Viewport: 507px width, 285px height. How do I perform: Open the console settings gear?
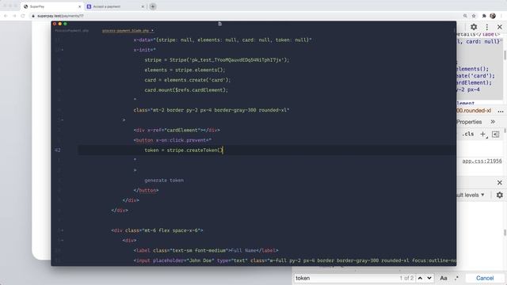500,196
